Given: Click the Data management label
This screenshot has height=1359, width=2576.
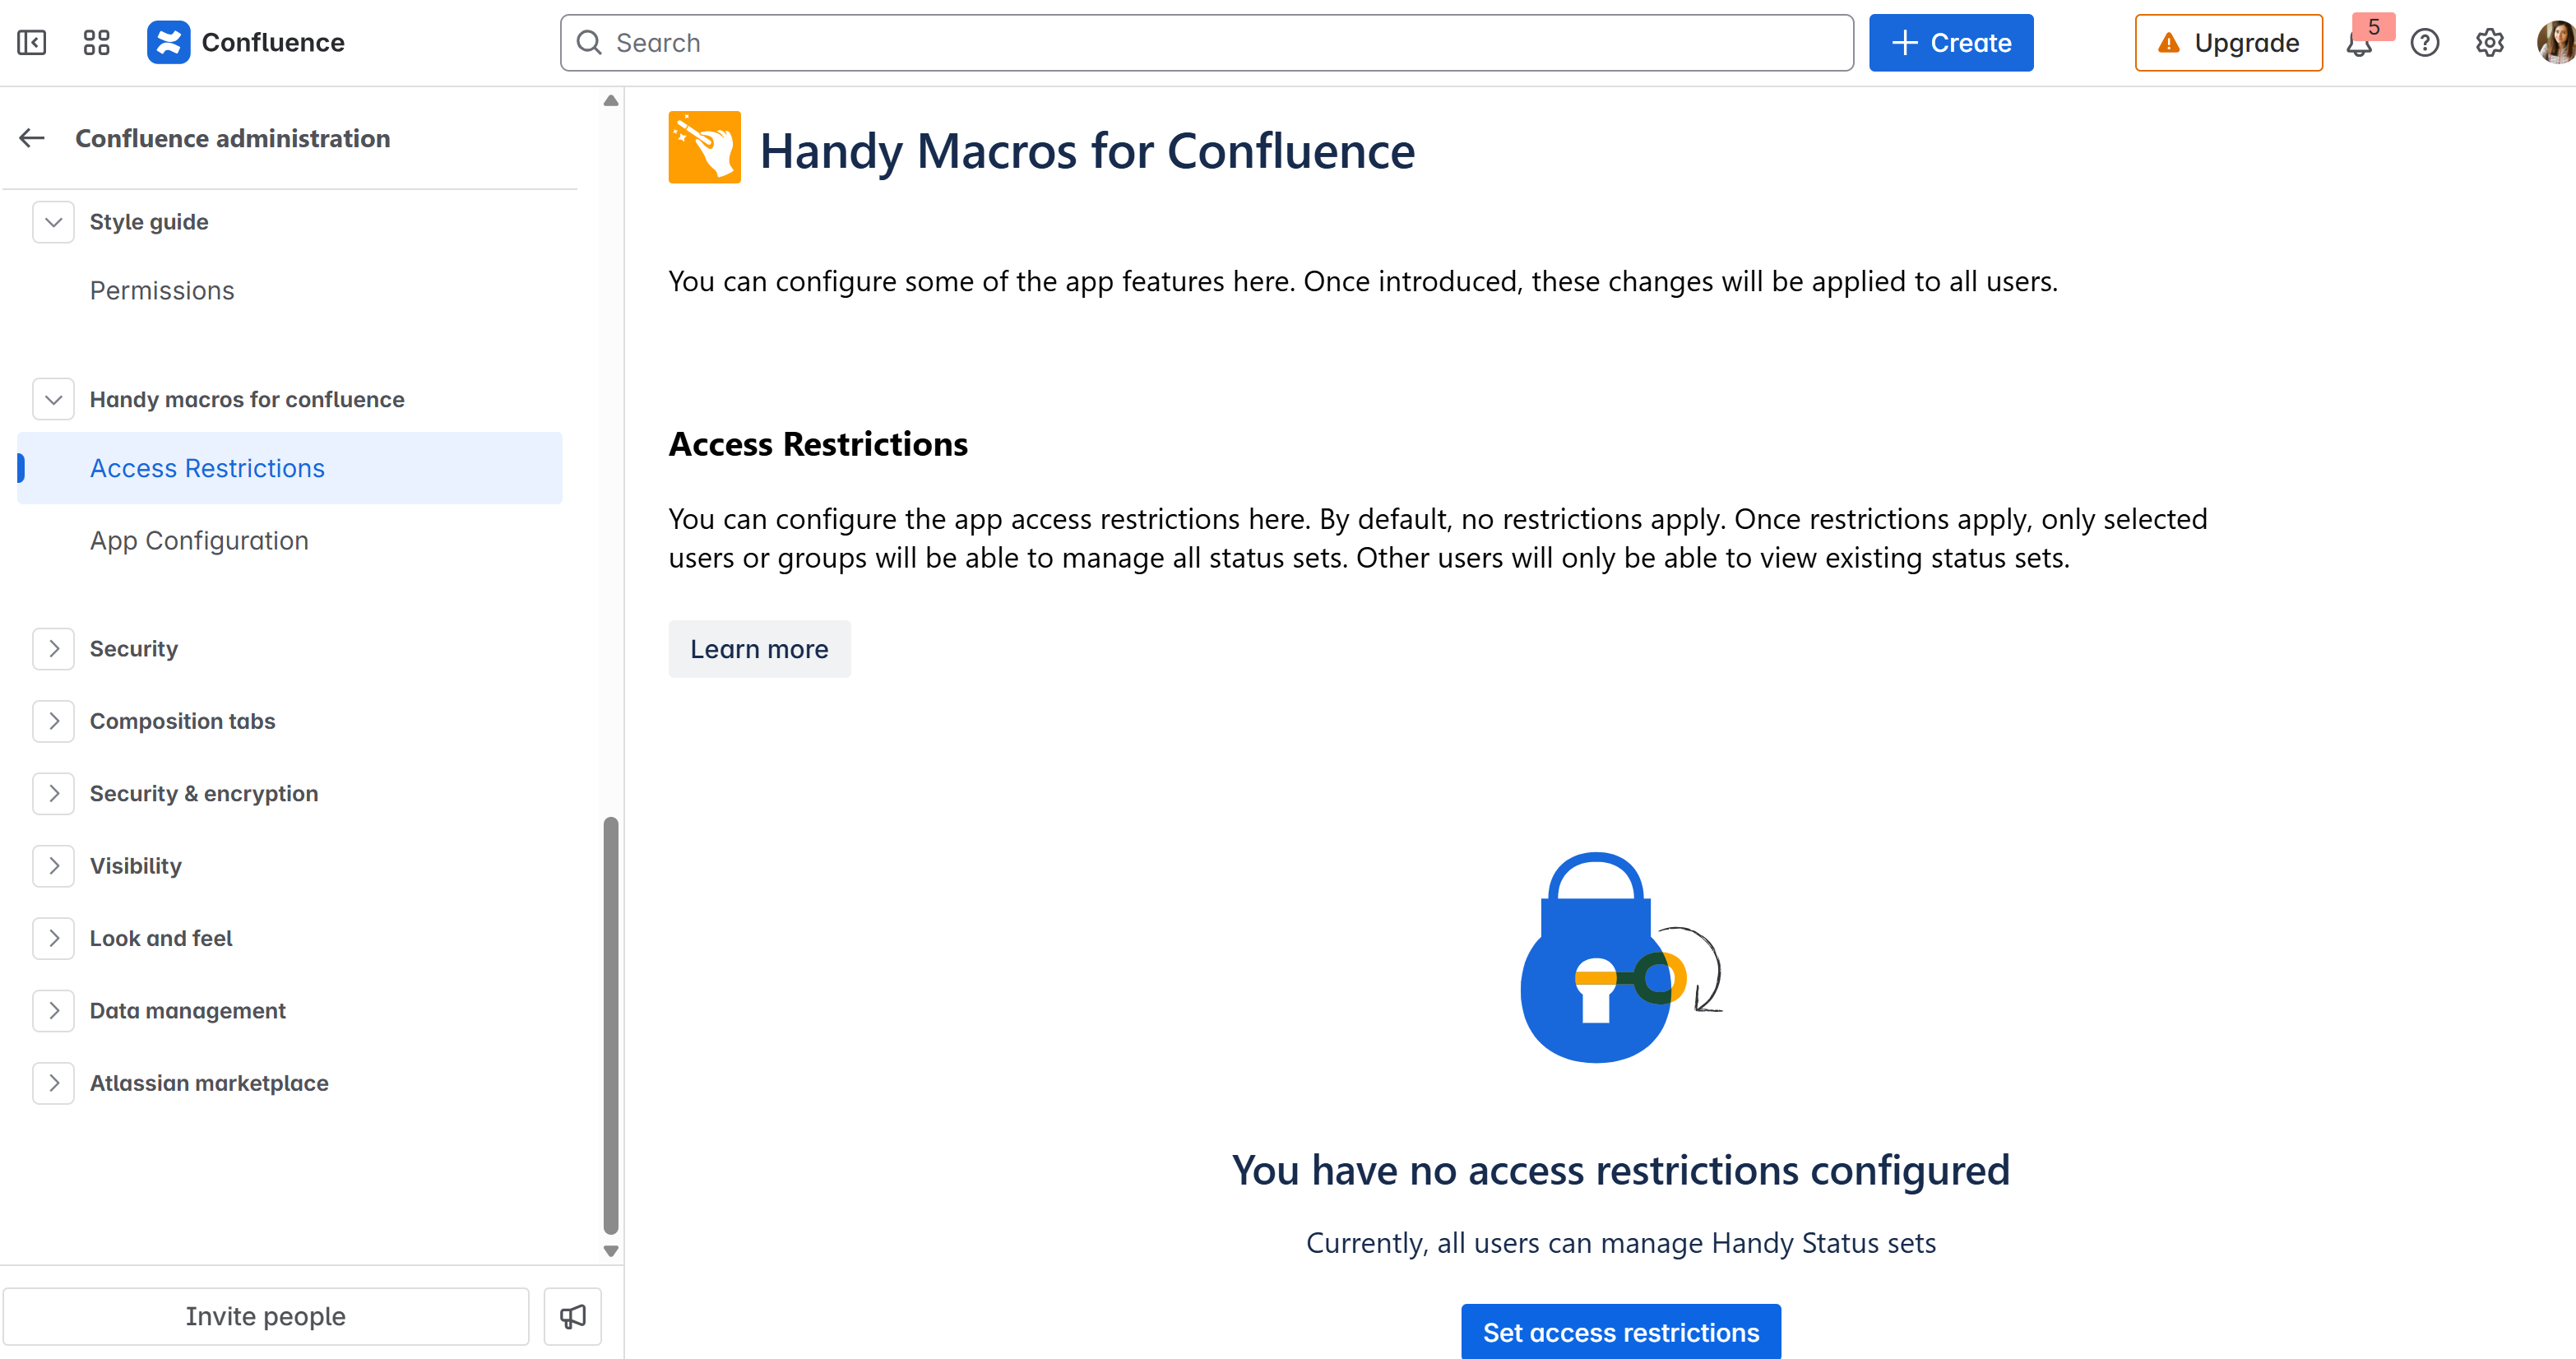Looking at the screenshot, I should 188,1011.
